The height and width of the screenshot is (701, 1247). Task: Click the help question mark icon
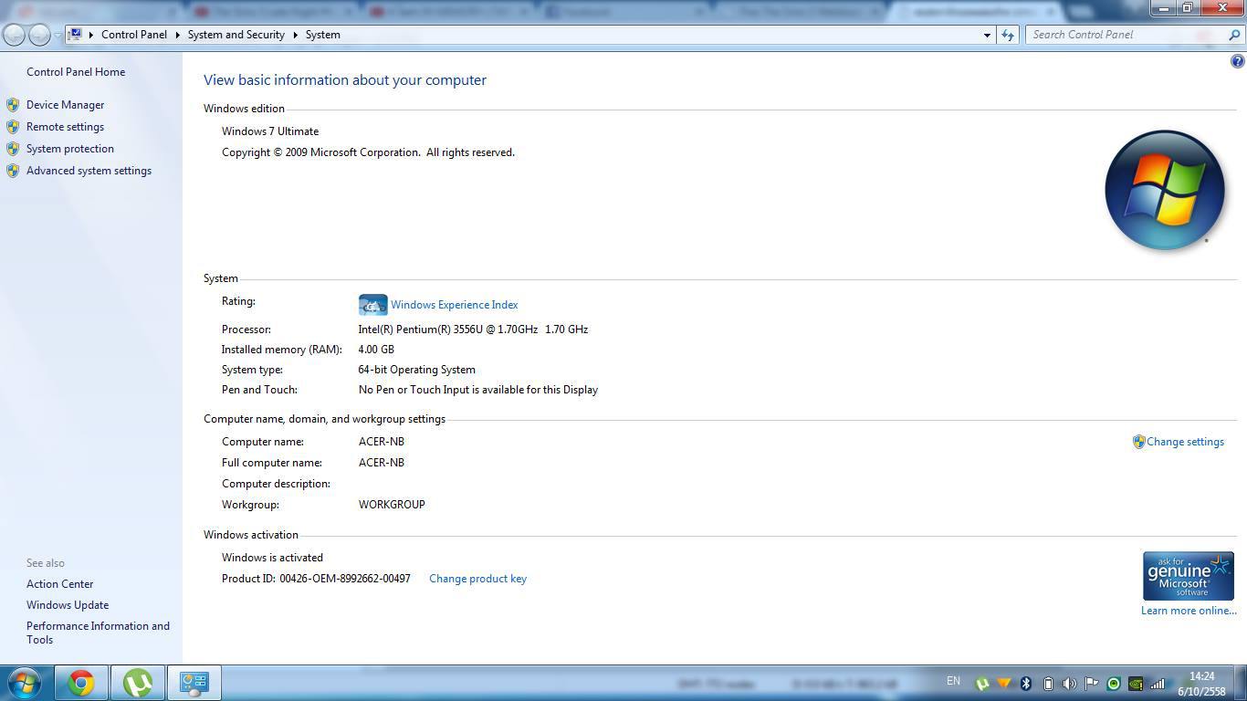click(1237, 62)
